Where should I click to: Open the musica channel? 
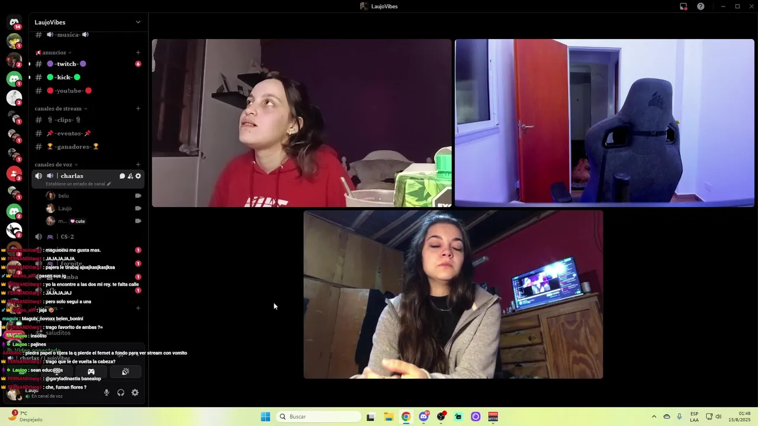[x=88, y=35]
